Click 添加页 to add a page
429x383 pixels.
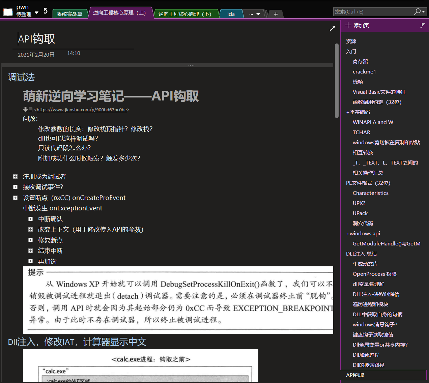(357, 25)
